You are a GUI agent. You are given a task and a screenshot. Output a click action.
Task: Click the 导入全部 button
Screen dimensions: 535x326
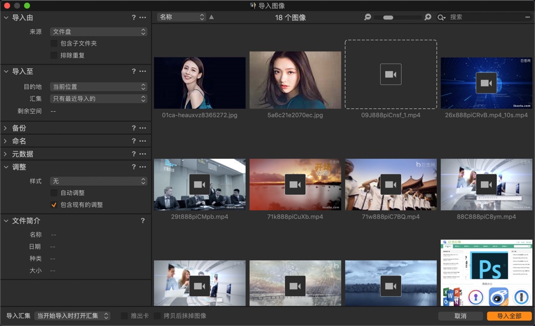[509, 316]
